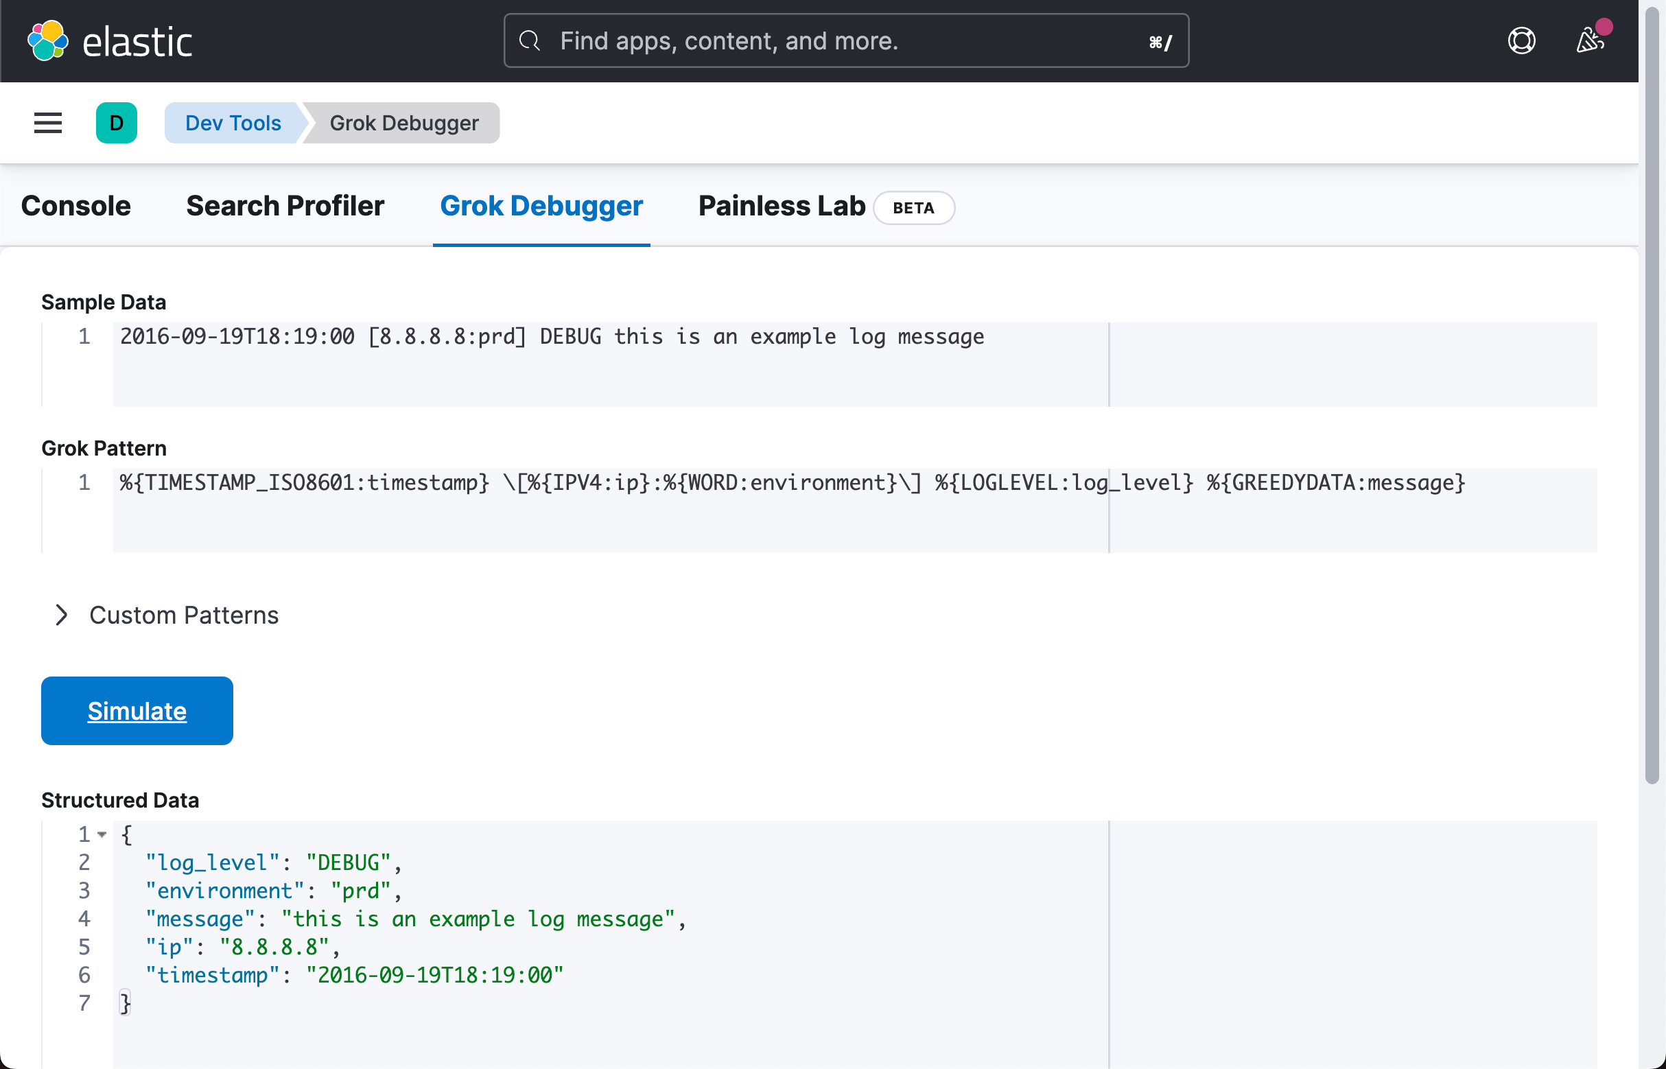1666x1069 pixels.
Task: Click the Elastic logo icon
Action: pos(47,41)
